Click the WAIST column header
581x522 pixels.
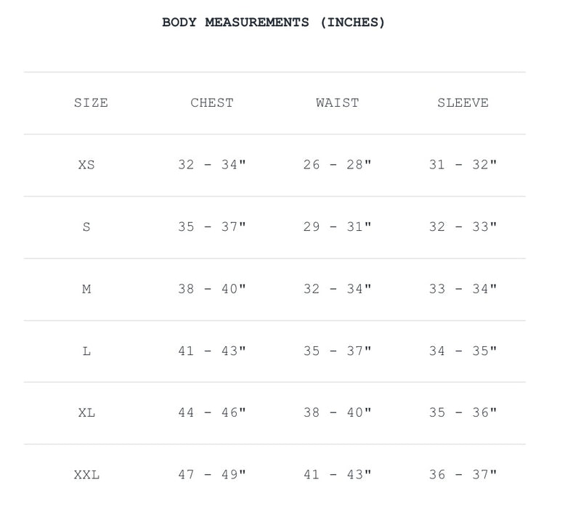[337, 102]
